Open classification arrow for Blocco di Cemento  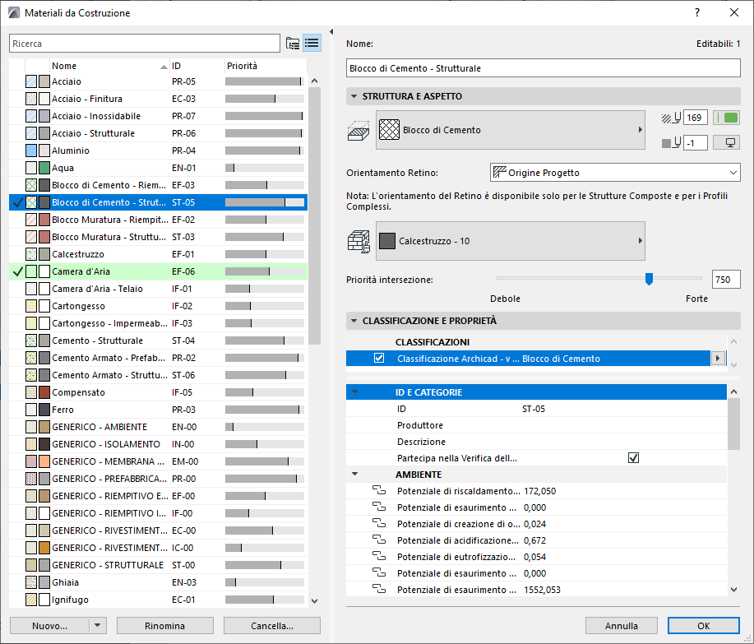click(x=718, y=359)
